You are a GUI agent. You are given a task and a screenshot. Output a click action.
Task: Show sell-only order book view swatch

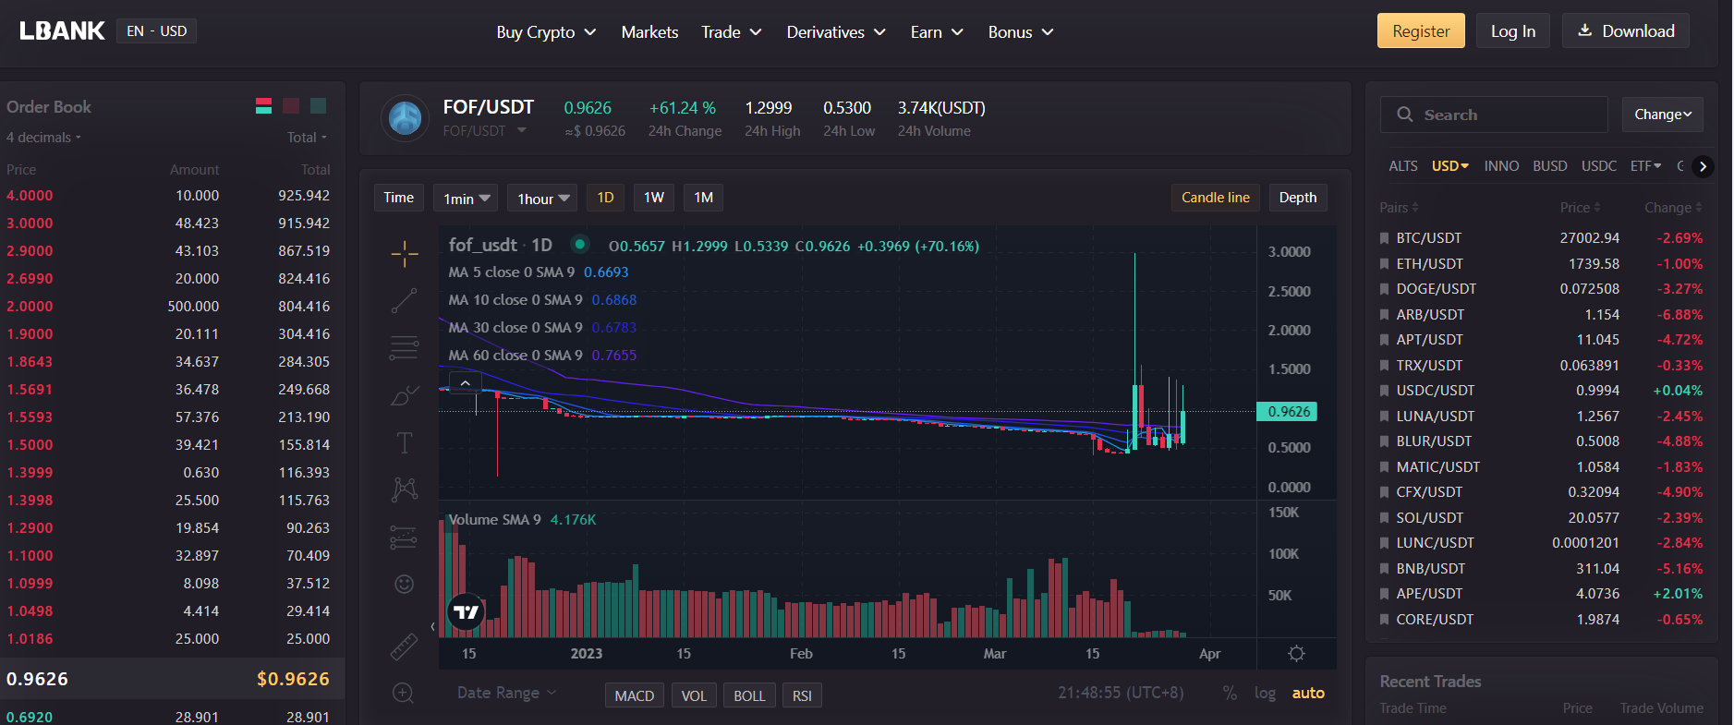click(x=291, y=106)
